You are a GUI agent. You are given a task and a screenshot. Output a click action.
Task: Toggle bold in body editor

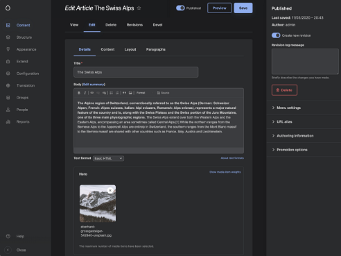pos(79,93)
